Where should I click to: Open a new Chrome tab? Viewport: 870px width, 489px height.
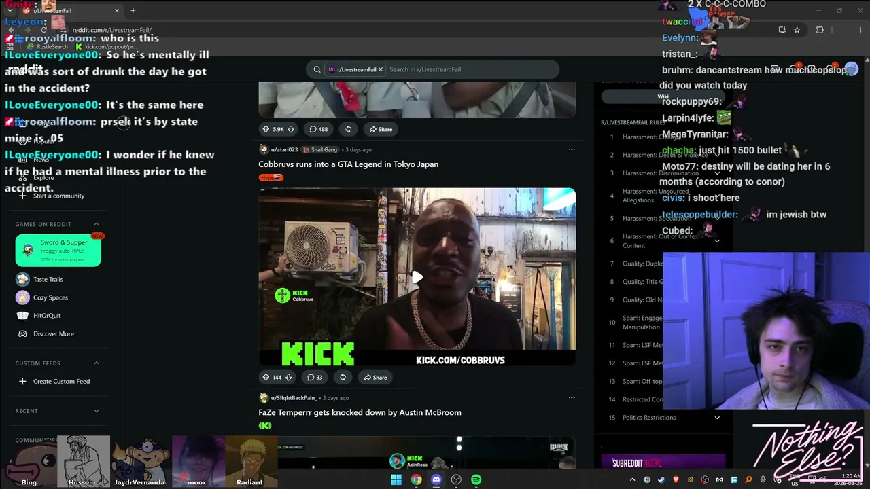click(133, 11)
